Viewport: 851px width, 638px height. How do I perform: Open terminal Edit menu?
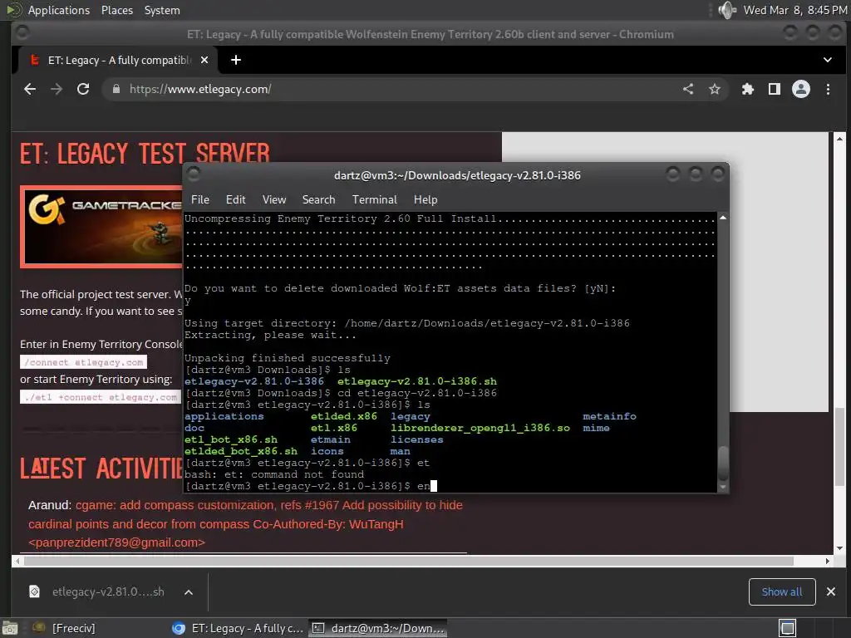(235, 199)
